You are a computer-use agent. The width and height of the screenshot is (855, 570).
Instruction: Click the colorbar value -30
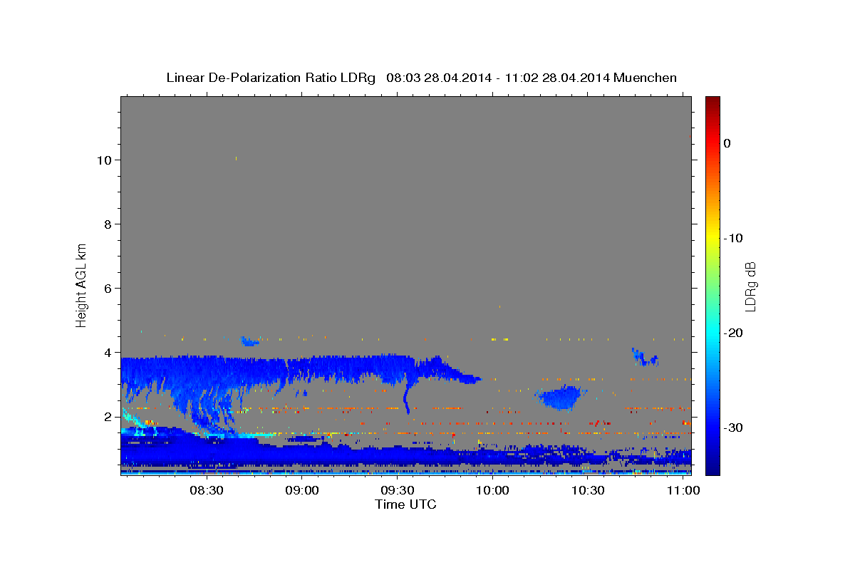tap(734, 427)
